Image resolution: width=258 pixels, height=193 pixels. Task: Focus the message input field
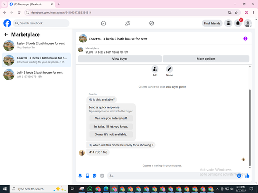point(172,176)
